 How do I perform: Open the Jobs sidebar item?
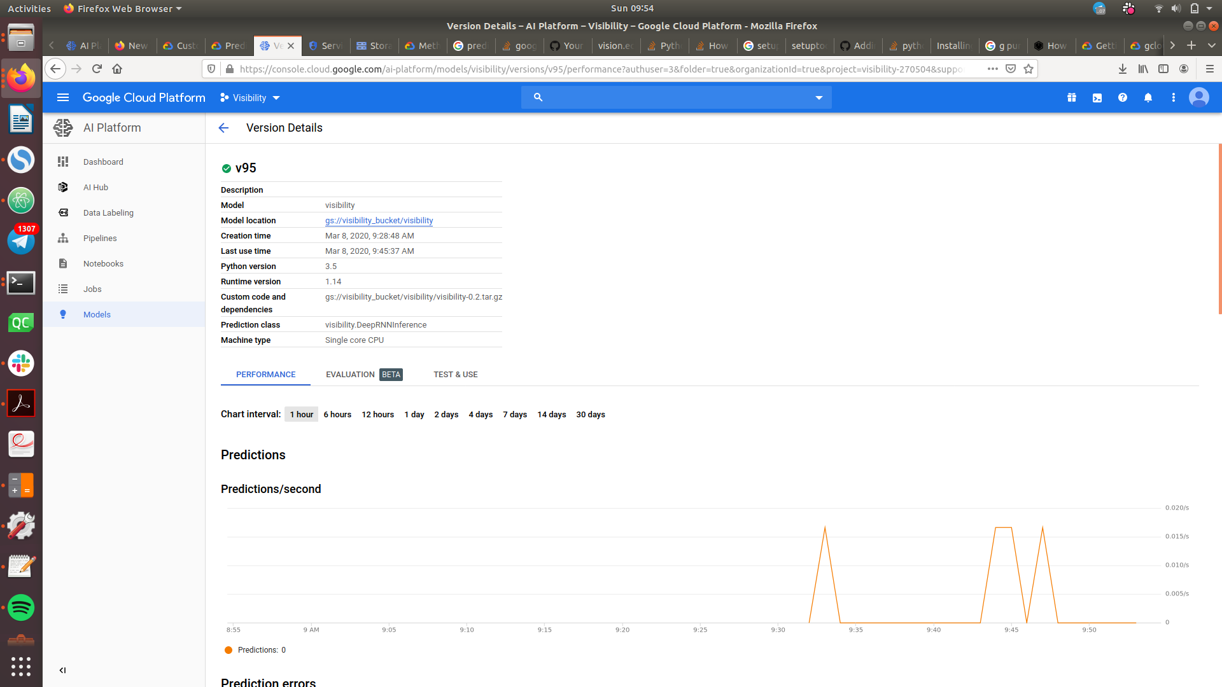pyautogui.click(x=92, y=289)
